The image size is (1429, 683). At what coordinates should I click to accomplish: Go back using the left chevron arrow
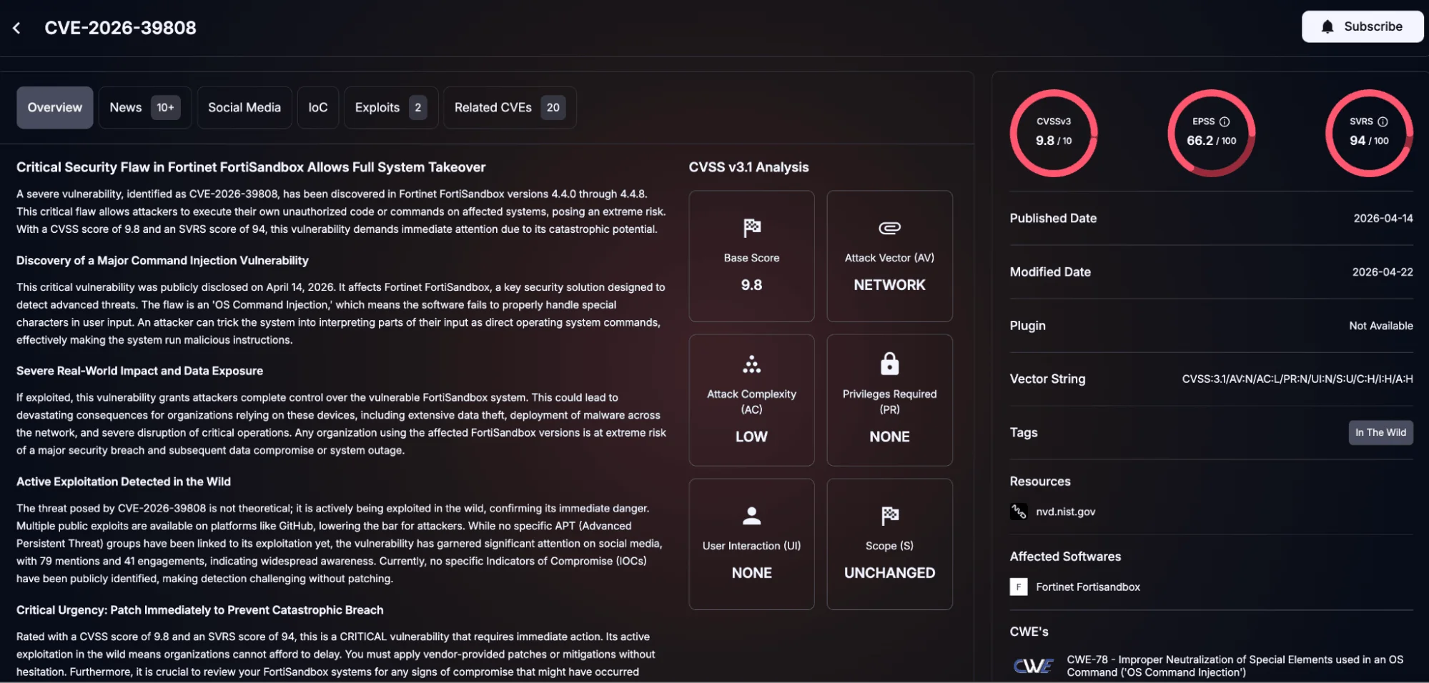pyautogui.click(x=16, y=28)
